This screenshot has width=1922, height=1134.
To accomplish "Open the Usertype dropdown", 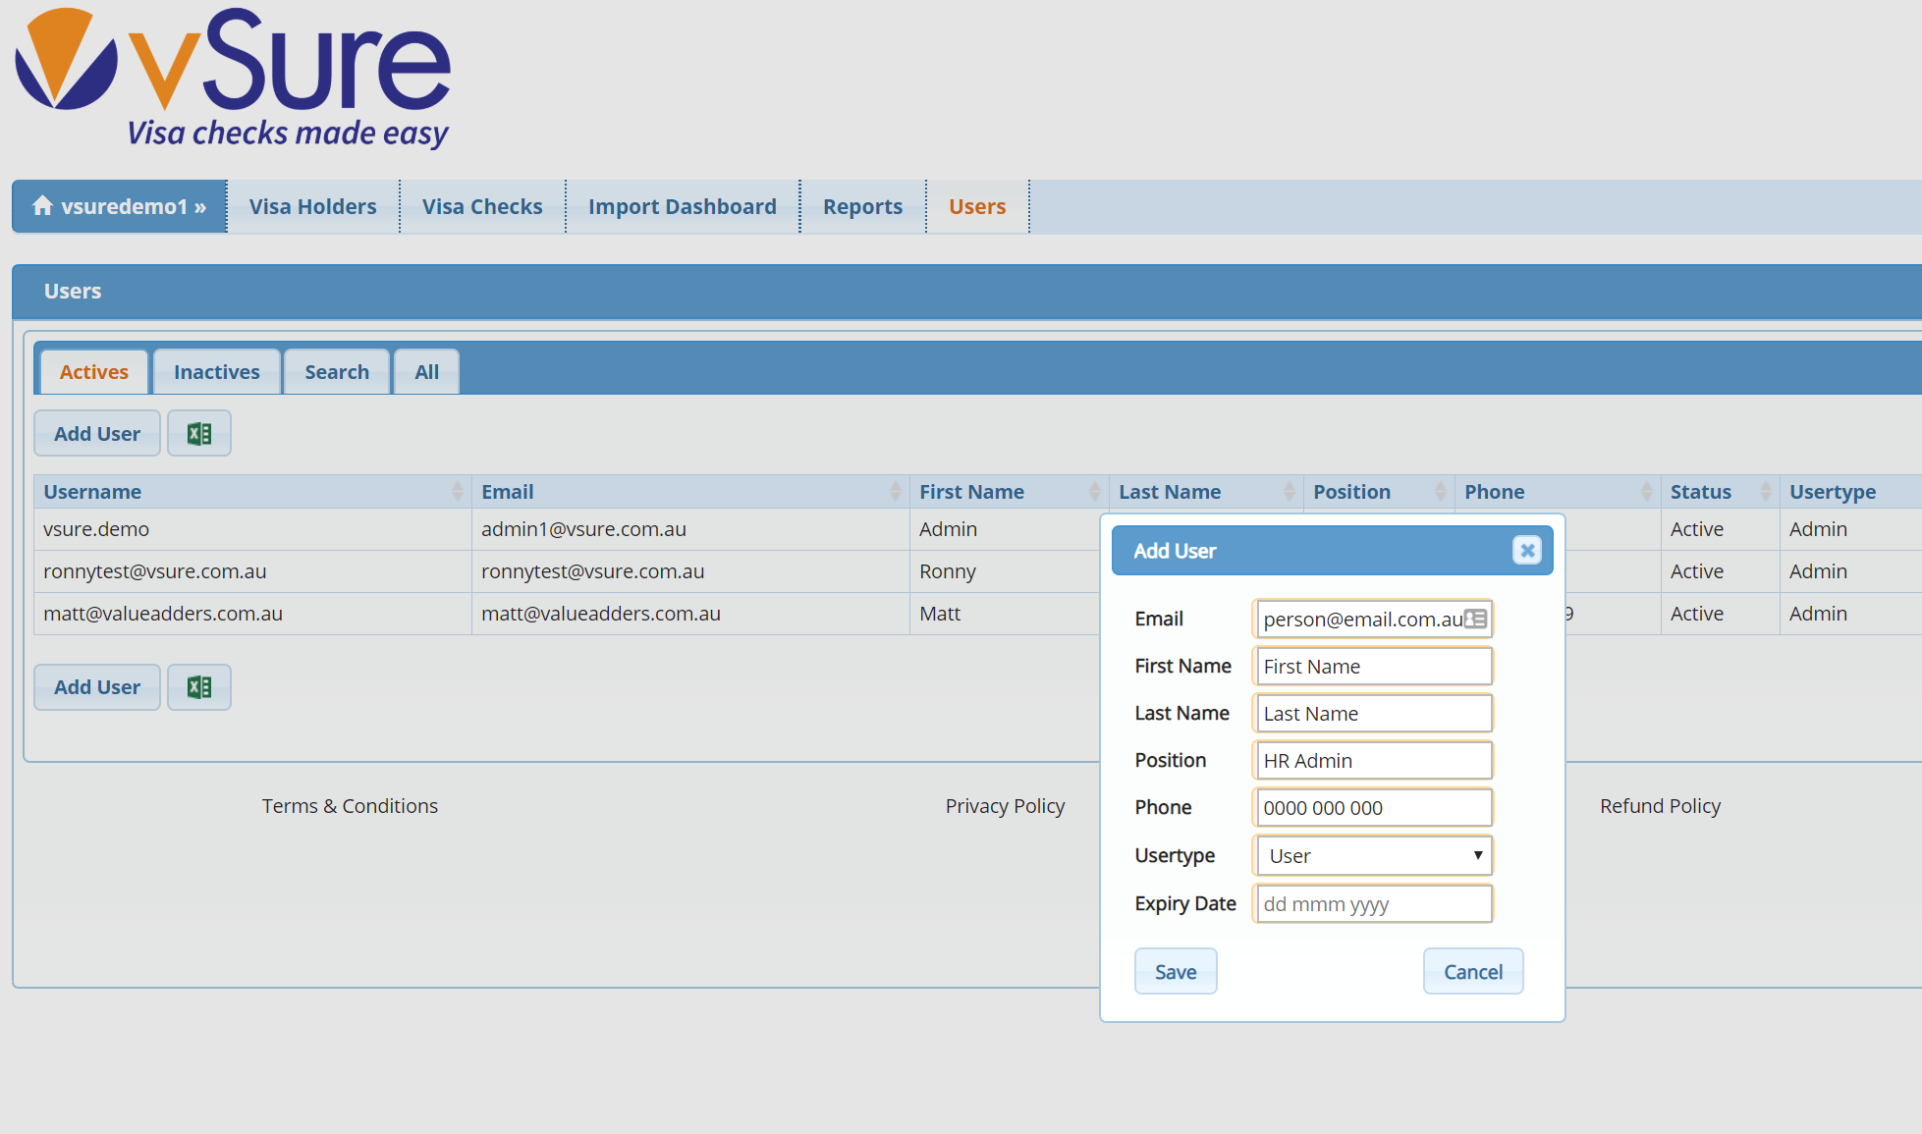I will pyautogui.click(x=1373, y=855).
